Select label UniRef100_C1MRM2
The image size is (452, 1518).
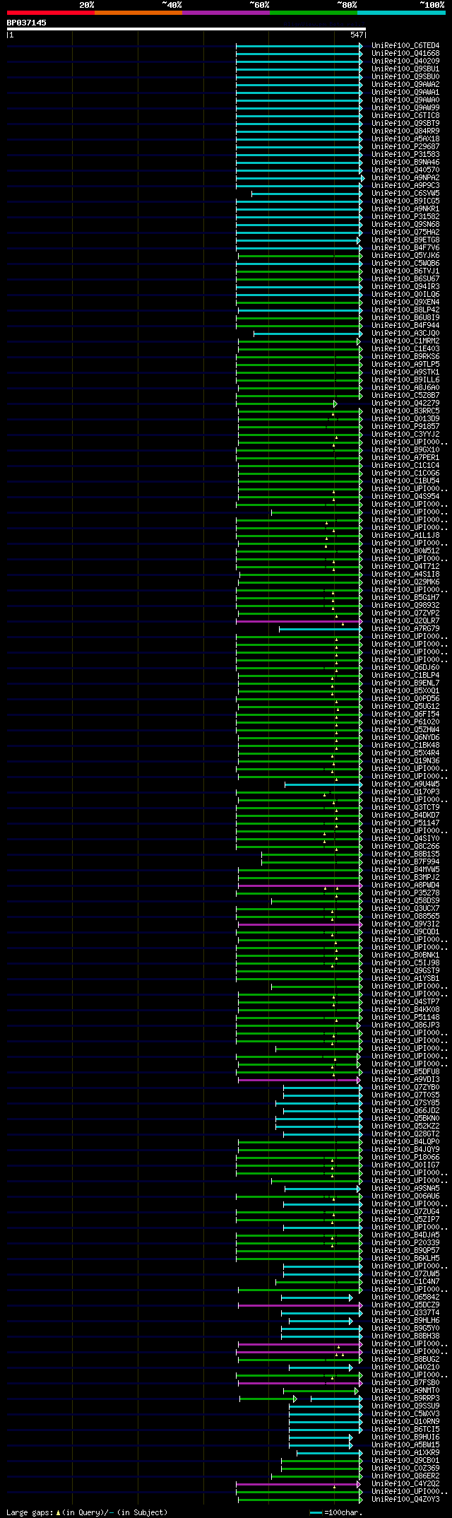405,341
